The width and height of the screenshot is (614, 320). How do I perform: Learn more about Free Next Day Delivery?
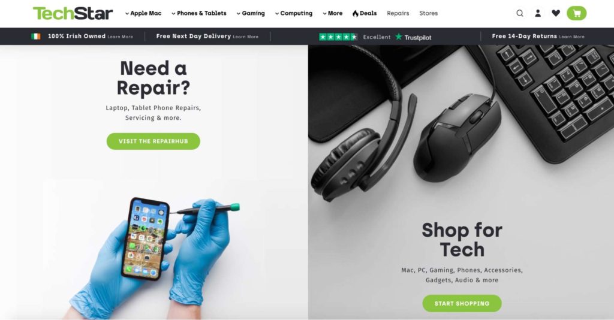click(x=245, y=37)
